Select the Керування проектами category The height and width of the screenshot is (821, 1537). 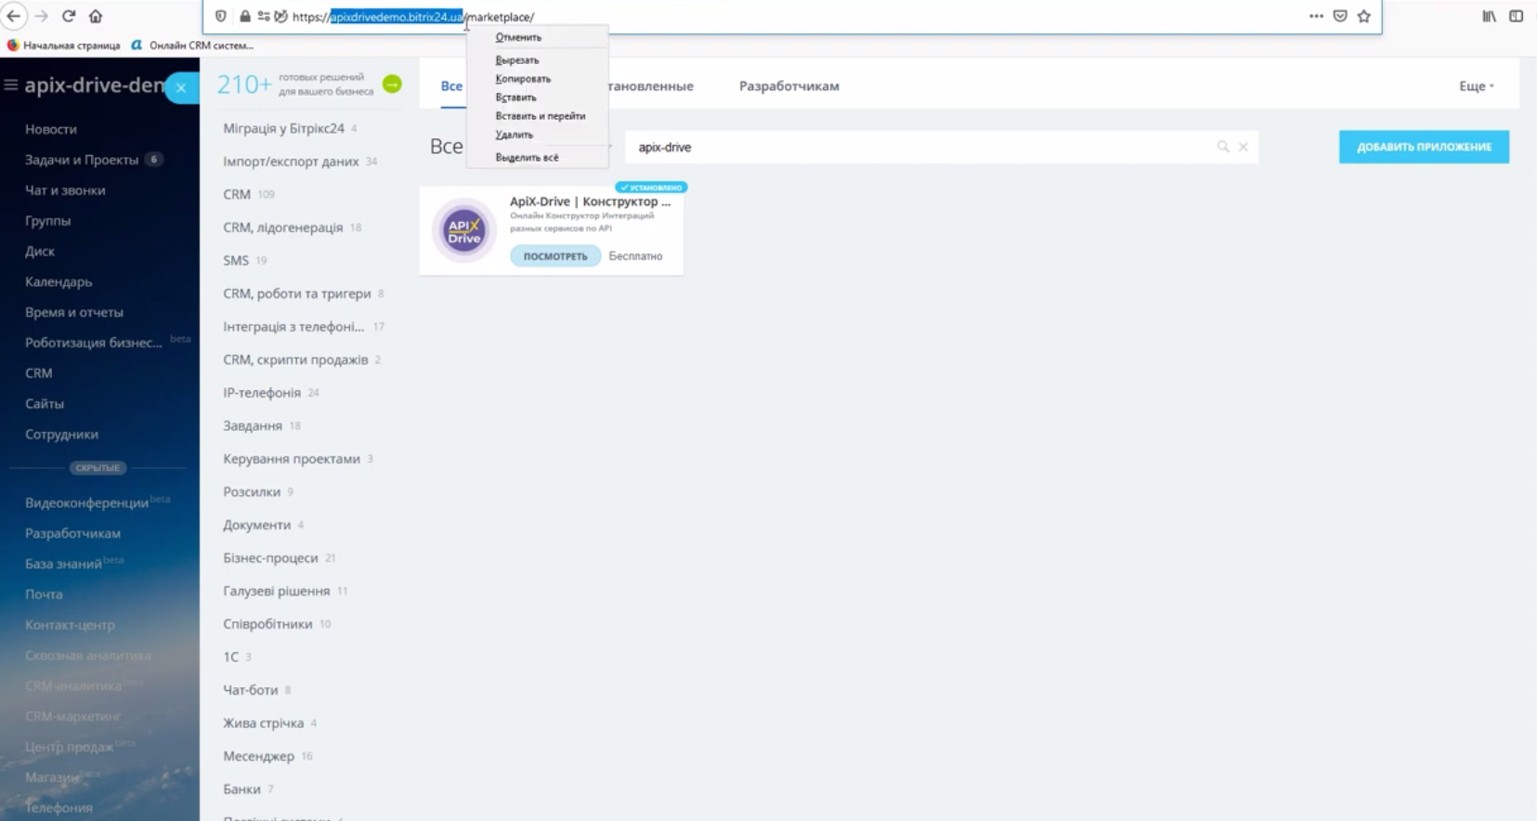[292, 459]
